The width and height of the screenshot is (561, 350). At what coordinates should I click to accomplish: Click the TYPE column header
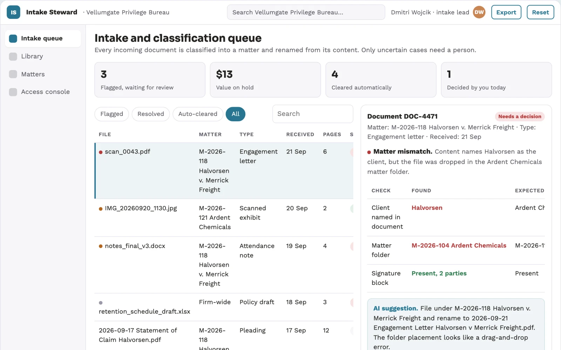[x=246, y=135]
